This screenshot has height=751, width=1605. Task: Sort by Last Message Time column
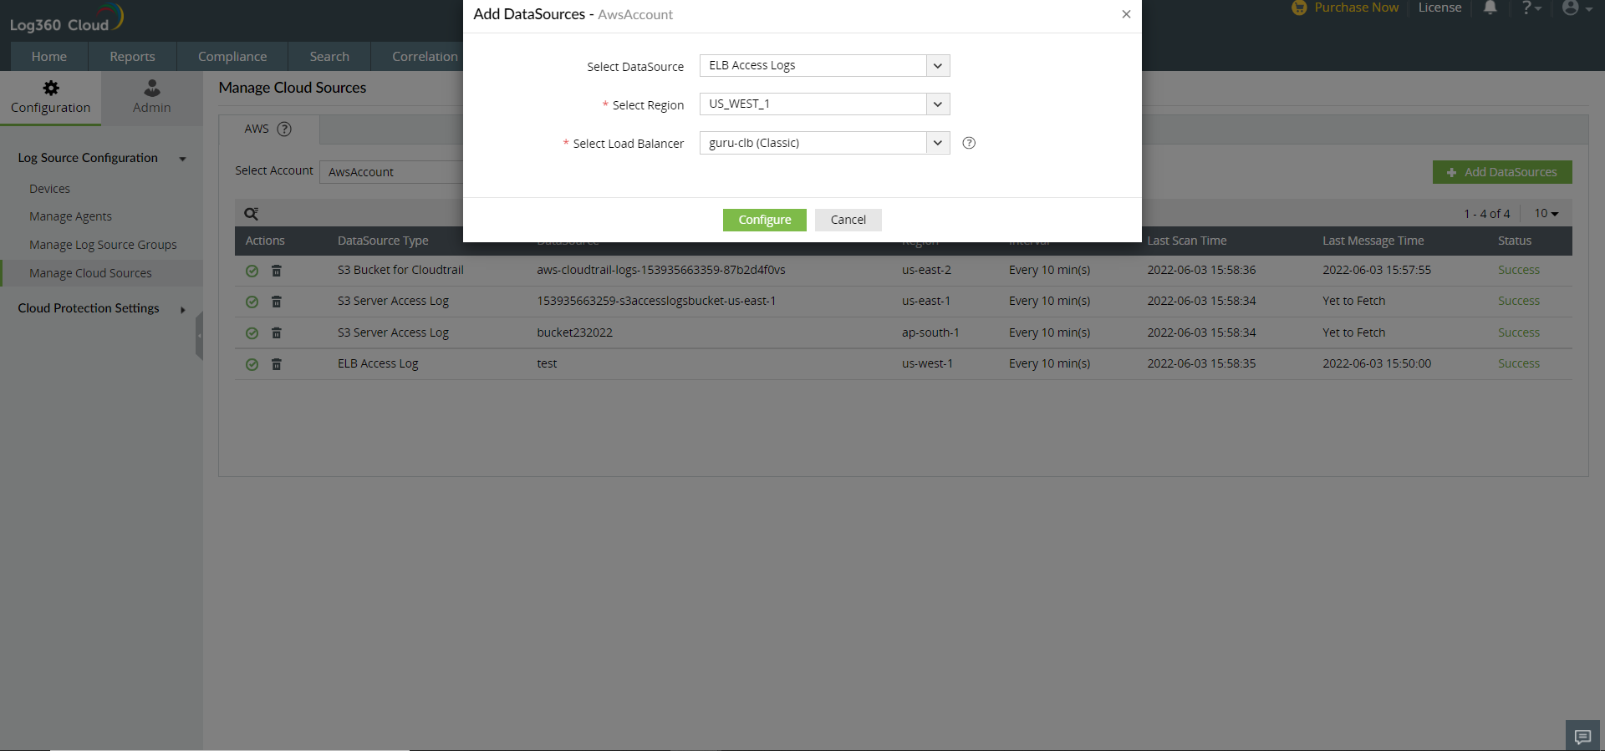1373,241
